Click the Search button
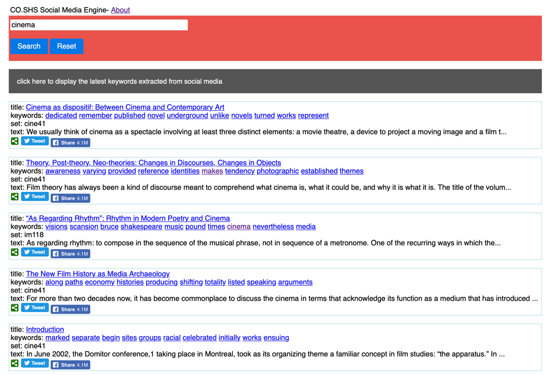The height and width of the screenshot is (375, 552). point(29,46)
